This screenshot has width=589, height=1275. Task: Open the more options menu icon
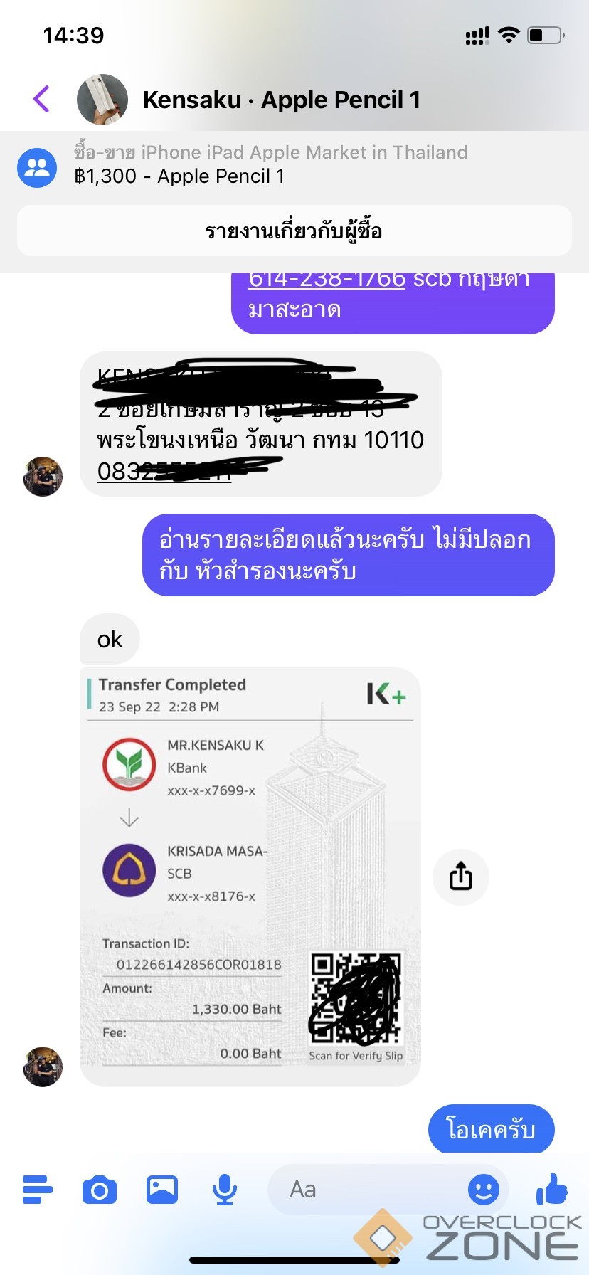click(38, 1190)
